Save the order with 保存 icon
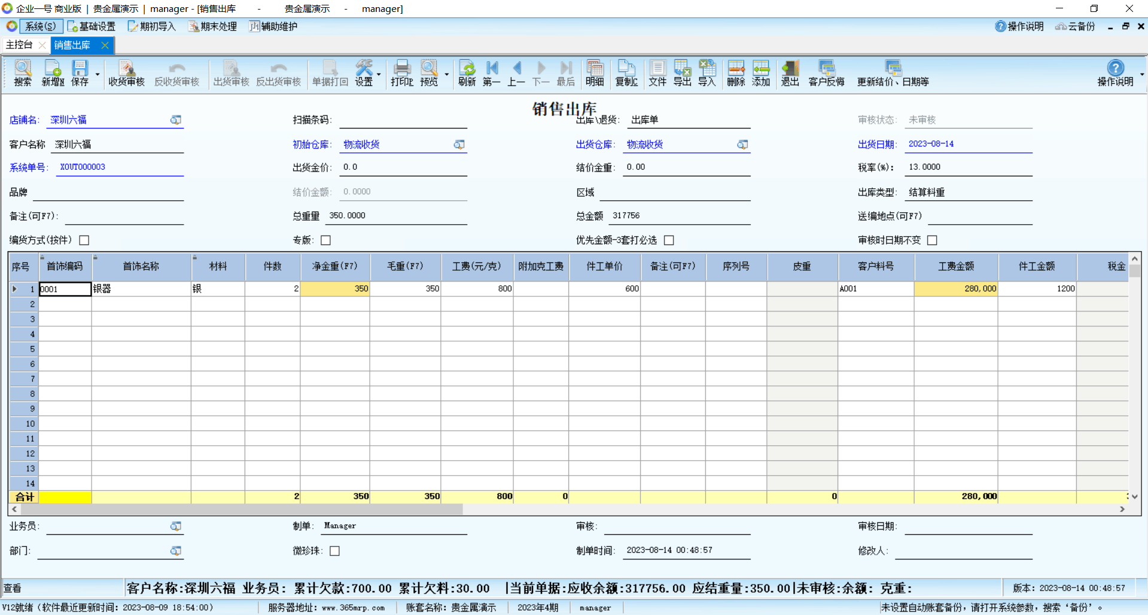The height and width of the screenshot is (615, 1148). [80, 73]
